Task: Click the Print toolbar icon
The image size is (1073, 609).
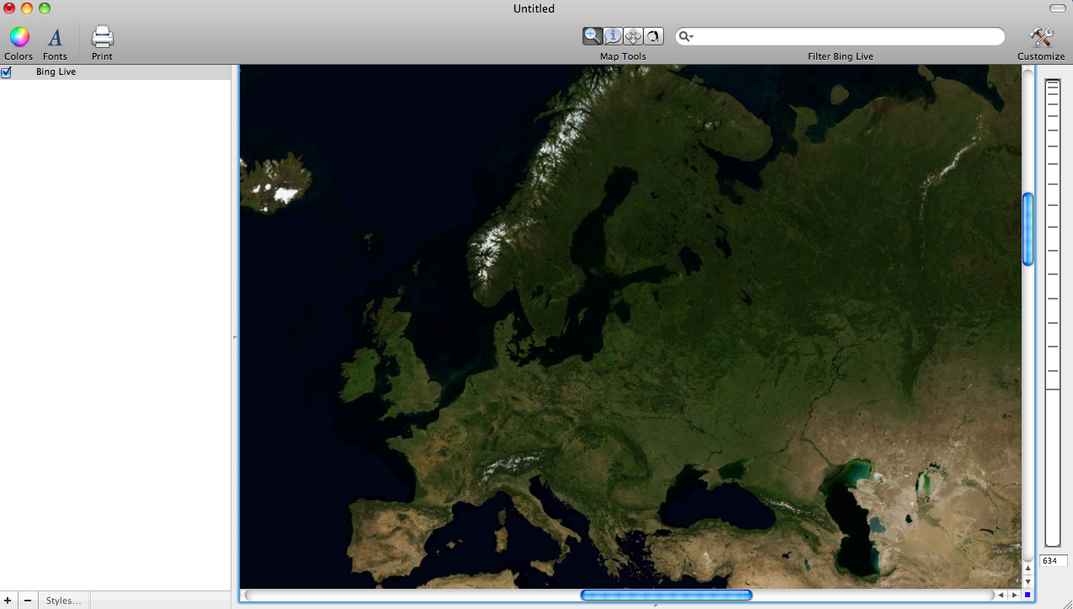Action: [x=102, y=42]
